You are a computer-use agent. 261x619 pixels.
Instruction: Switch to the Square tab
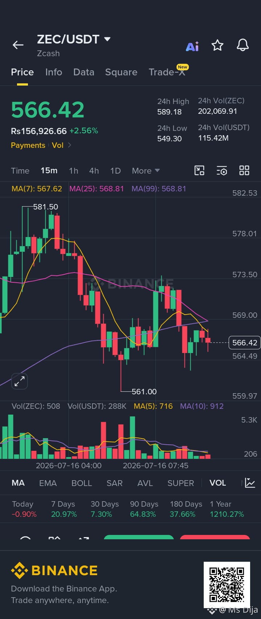(121, 72)
